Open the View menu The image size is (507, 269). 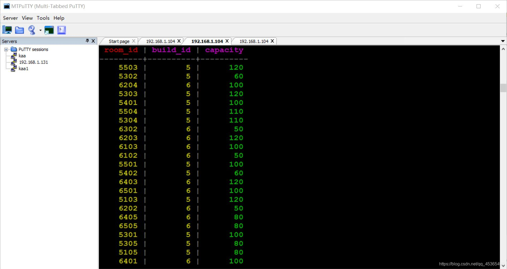point(27,18)
